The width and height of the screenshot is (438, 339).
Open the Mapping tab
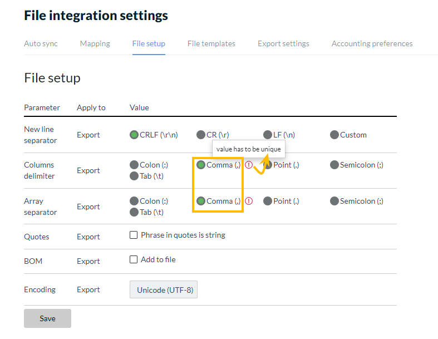95,43
